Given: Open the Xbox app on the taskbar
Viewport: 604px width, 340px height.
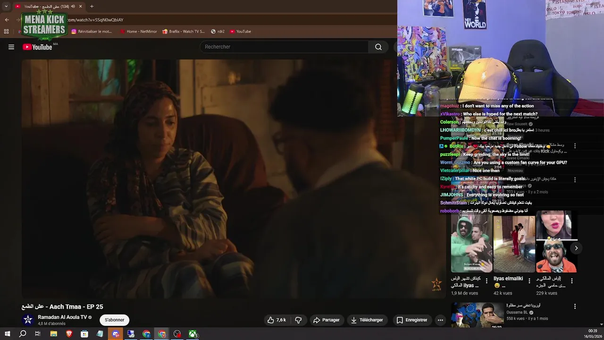Looking at the screenshot, I should click(193, 334).
